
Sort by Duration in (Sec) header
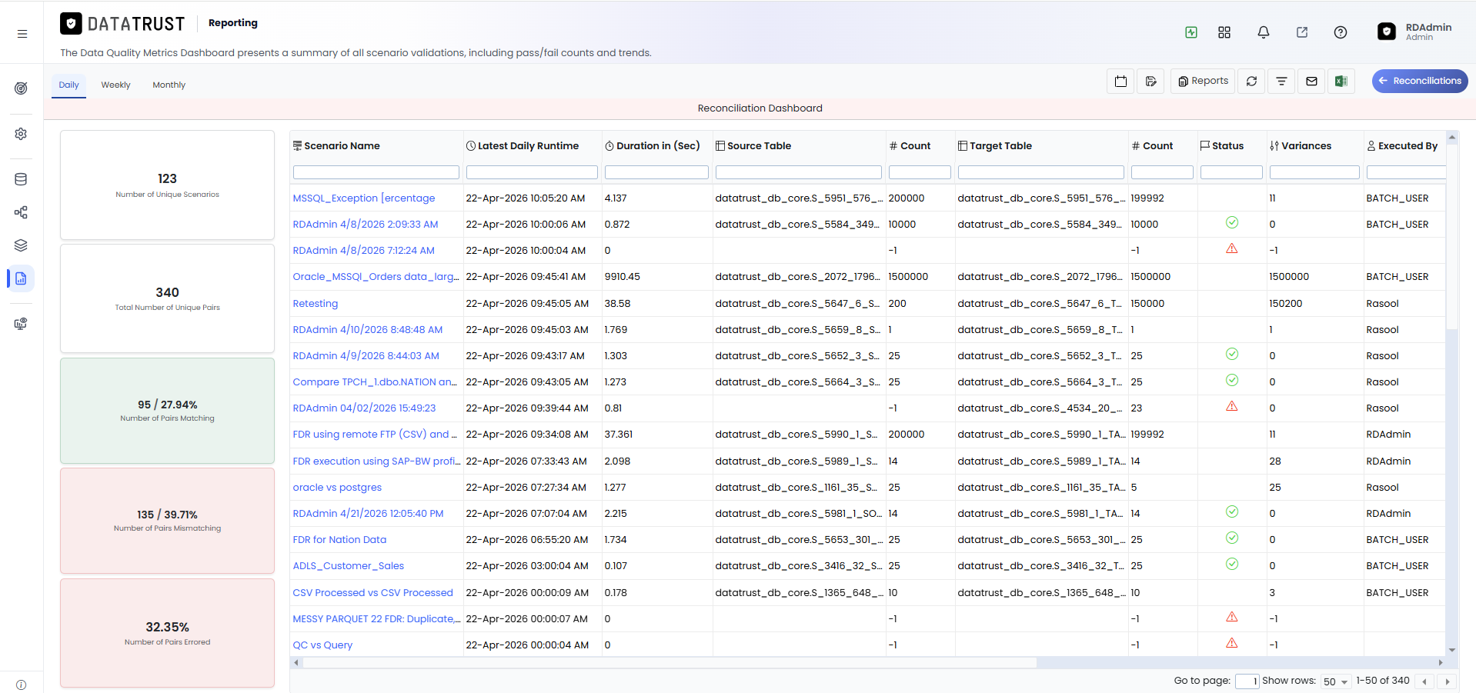(658, 145)
